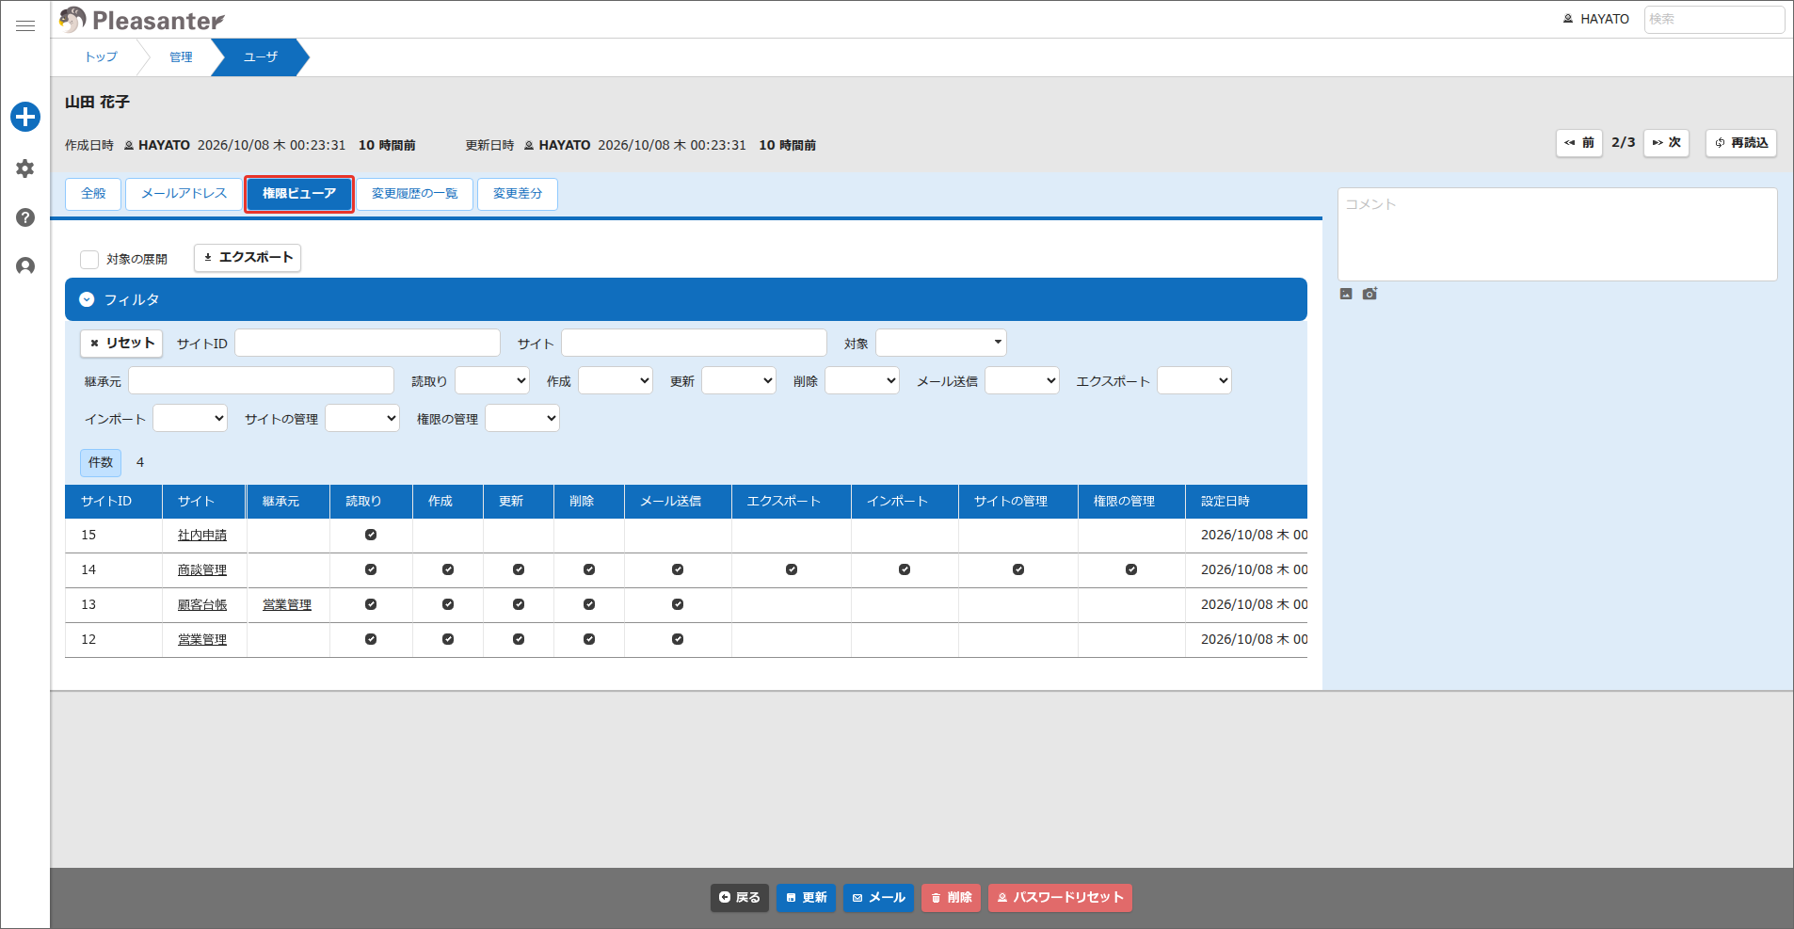Open the settings gear in sidebar

(25, 168)
